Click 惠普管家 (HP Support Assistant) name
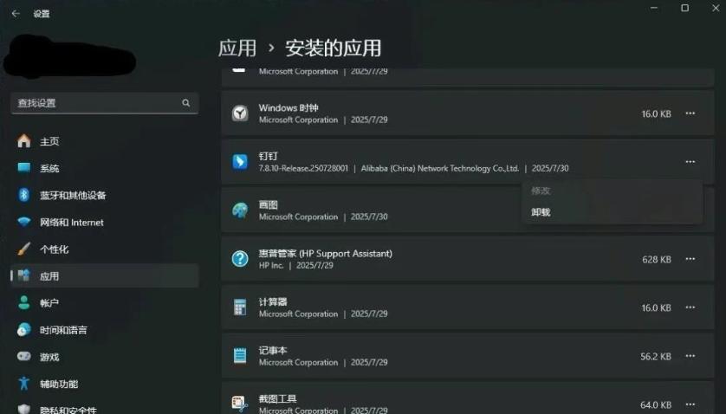Image resolution: width=726 pixels, height=414 pixels. (326, 253)
